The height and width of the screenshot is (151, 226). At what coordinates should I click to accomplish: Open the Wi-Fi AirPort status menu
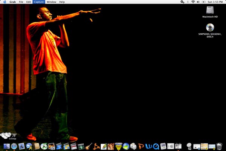pos(193,2)
